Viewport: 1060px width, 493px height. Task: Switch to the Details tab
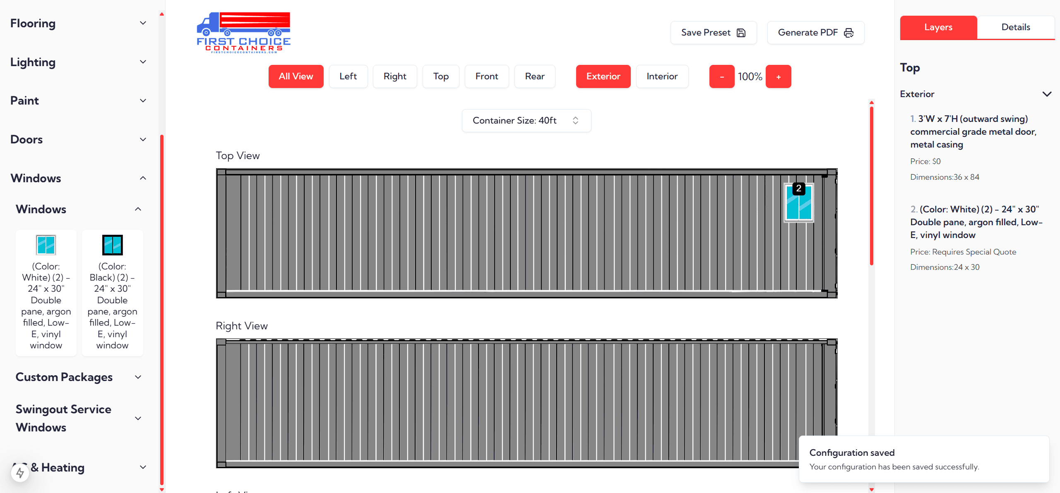tap(1015, 27)
